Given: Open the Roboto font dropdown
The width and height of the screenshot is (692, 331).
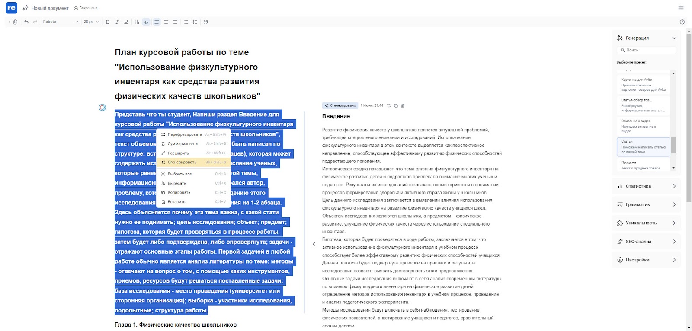Looking at the screenshot, I should 61,22.
